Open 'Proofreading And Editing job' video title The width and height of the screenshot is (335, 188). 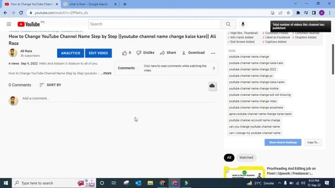[x=291, y=171]
